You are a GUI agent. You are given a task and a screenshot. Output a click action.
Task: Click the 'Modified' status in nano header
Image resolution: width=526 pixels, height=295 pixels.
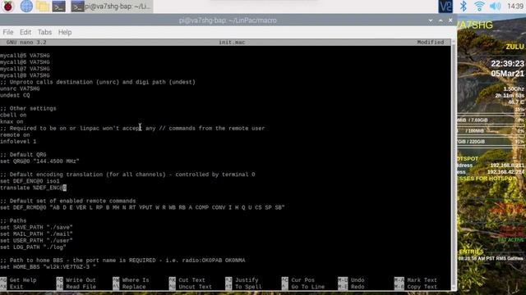pos(431,43)
